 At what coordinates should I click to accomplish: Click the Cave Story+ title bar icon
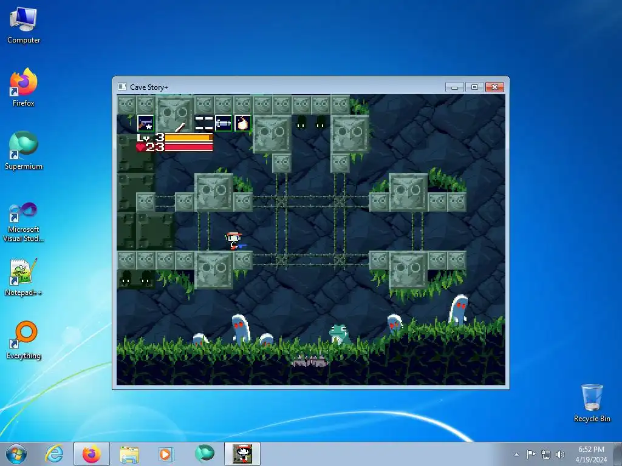122,87
